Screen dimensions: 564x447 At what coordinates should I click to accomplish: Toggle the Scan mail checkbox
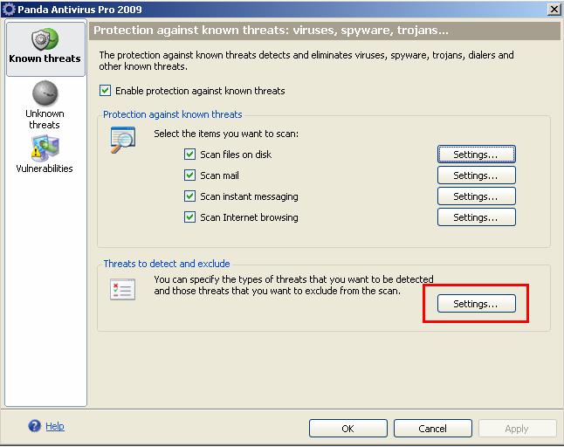point(189,175)
